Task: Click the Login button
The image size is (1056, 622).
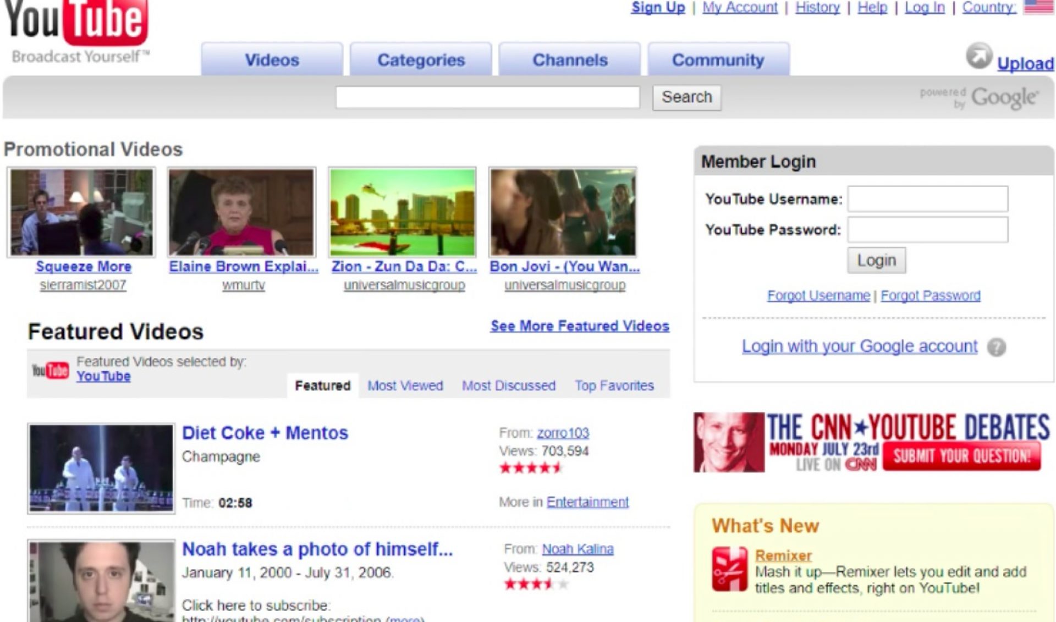Action: coord(876,260)
